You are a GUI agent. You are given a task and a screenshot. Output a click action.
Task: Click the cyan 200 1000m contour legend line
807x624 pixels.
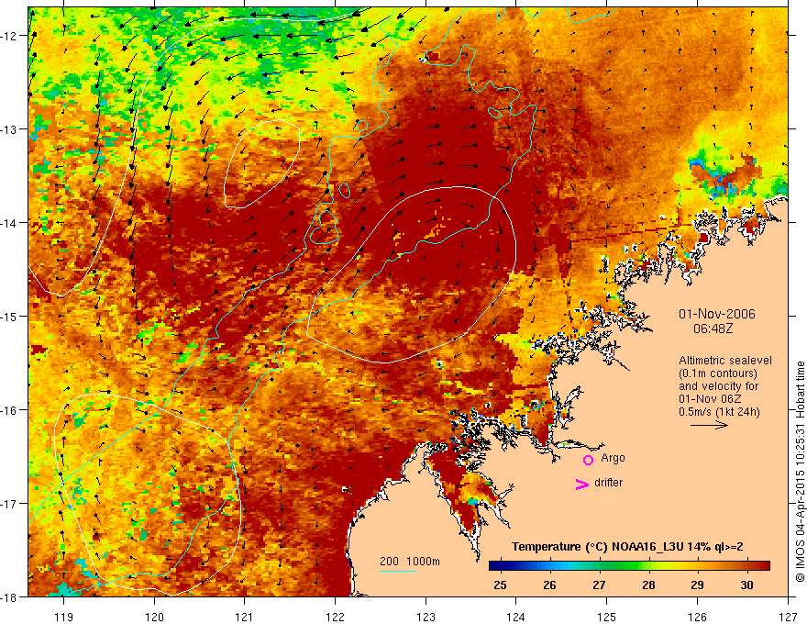coord(398,571)
